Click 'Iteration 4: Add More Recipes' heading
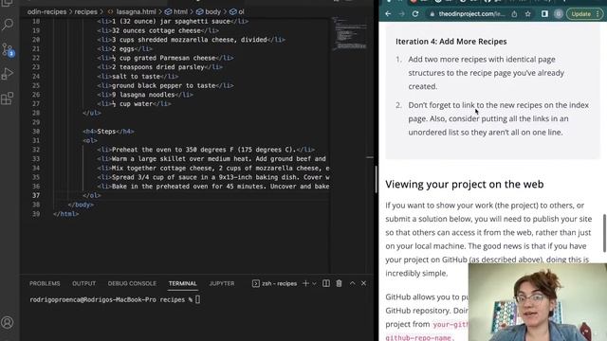Viewport: 607px width, 341px height. tap(451, 42)
